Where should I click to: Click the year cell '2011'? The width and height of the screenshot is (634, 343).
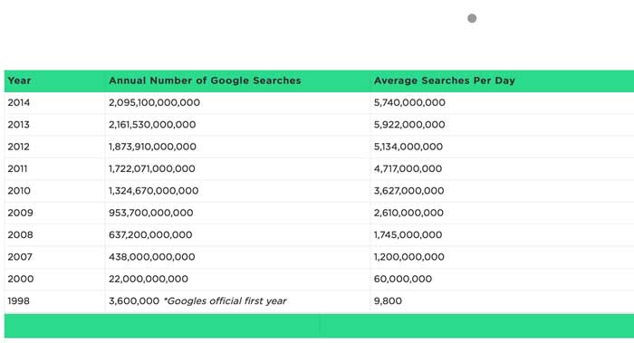pos(17,168)
